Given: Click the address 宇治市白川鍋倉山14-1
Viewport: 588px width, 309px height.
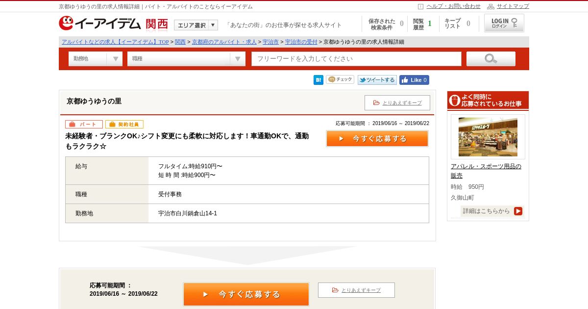Looking at the screenshot, I should coord(188,213).
